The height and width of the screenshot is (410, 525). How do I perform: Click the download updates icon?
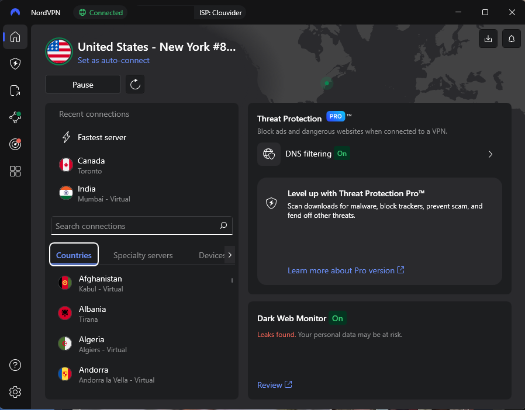pyautogui.click(x=488, y=39)
